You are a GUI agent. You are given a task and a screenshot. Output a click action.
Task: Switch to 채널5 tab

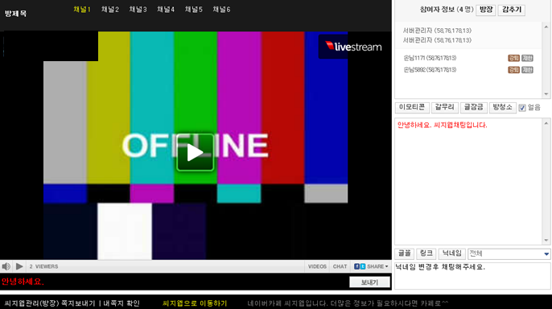click(194, 10)
